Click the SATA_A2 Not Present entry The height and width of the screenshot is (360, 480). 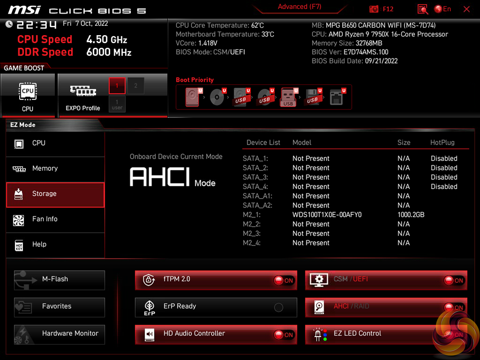(x=311, y=206)
